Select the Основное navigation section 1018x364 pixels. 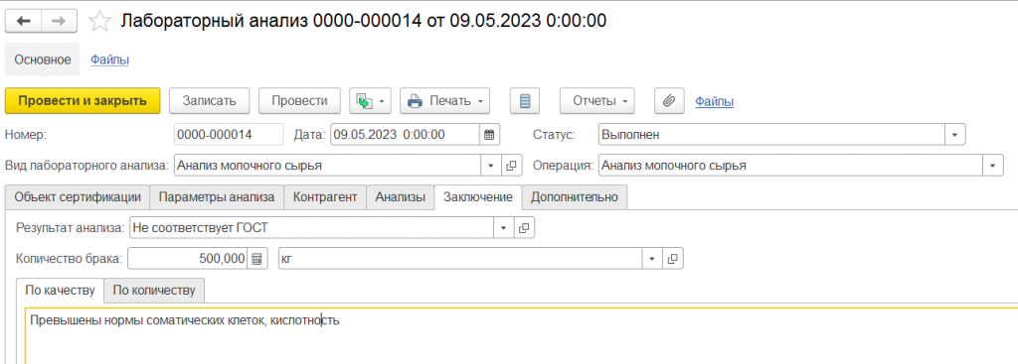tap(42, 60)
